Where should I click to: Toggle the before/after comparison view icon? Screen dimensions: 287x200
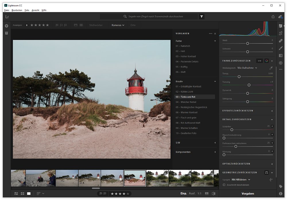pos(213,194)
